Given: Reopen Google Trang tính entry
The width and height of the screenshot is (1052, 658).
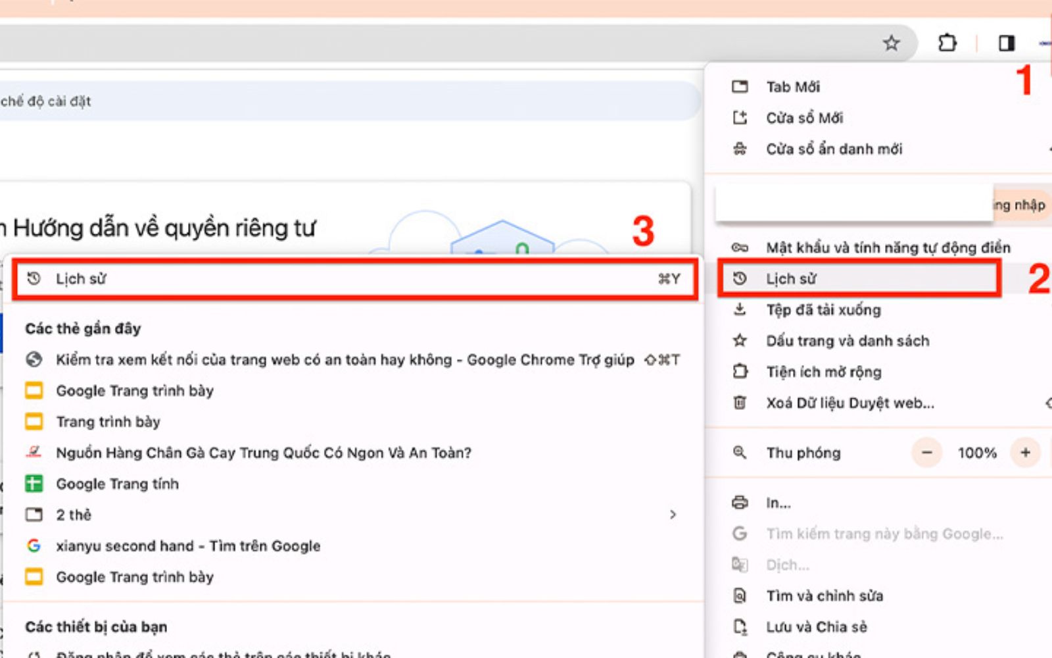Looking at the screenshot, I should (x=353, y=484).
